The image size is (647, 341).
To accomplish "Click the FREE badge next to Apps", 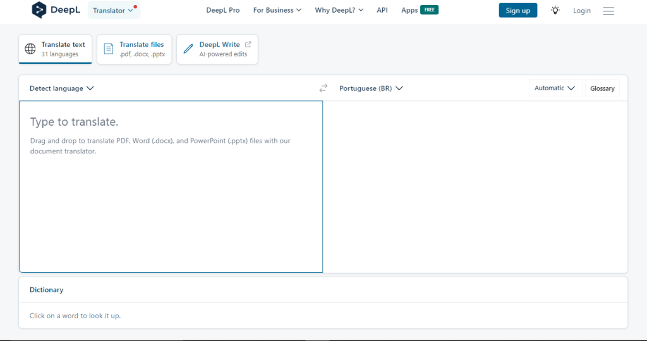I will [x=429, y=10].
